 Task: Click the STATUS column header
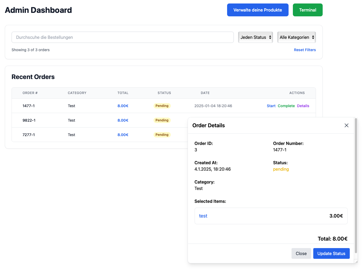pos(164,93)
